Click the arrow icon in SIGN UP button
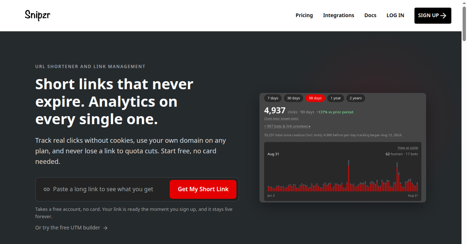The width and height of the screenshot is (467, 244). coord(443,16)
